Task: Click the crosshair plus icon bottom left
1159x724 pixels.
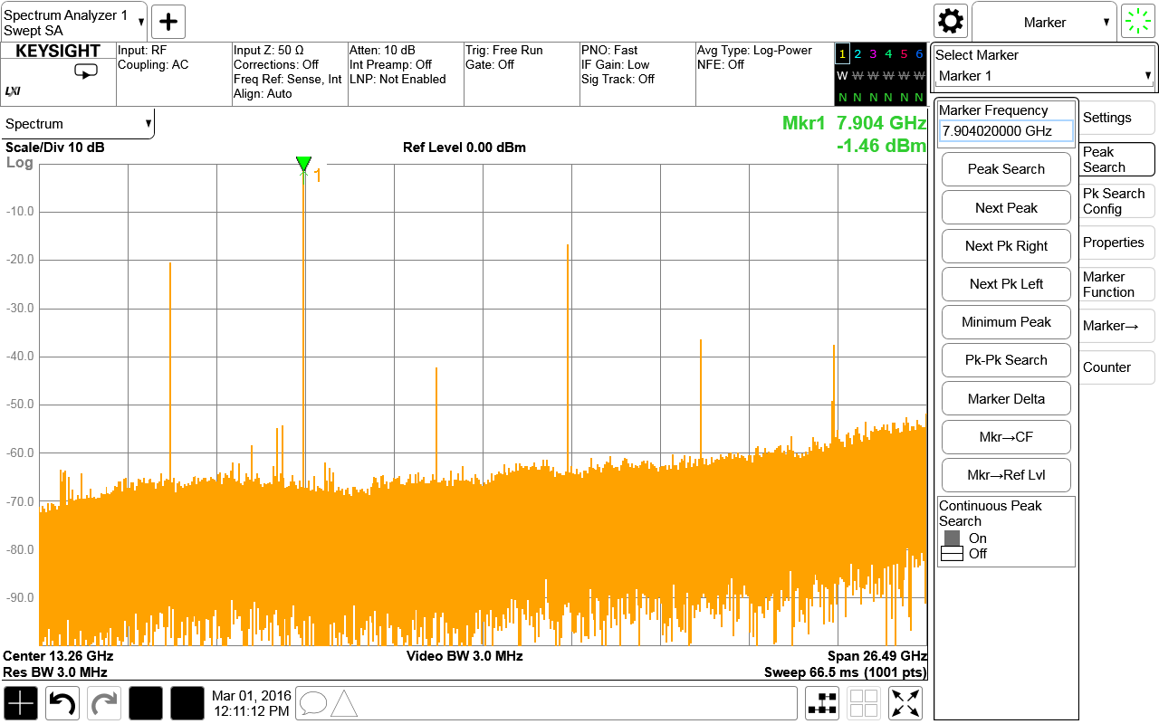Action: (x=20, y=703)
